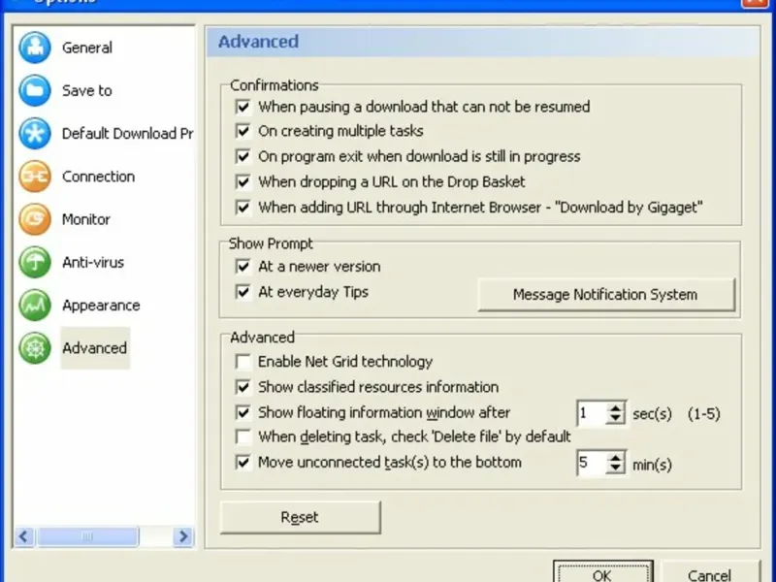Click the green Appearance icon
The height and width of the screenshot is (582, 776).
[35, 306]
